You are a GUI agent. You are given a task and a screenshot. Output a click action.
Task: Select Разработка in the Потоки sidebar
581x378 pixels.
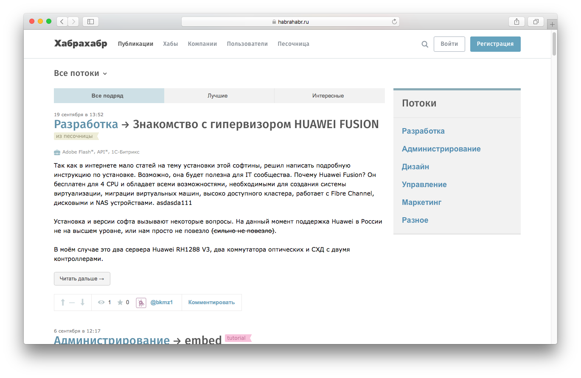423,131
